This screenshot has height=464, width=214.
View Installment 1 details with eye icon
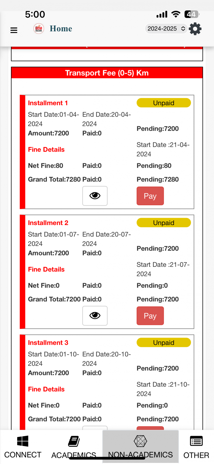coord(95,196)
